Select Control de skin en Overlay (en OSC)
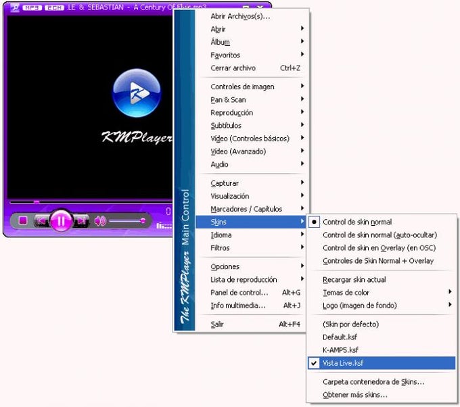Viewport: 460px width, 407px height. [x=382, y=247]
